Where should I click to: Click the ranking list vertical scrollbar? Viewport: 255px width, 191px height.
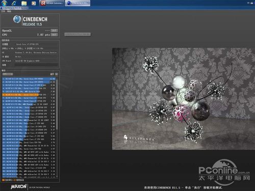57,104
